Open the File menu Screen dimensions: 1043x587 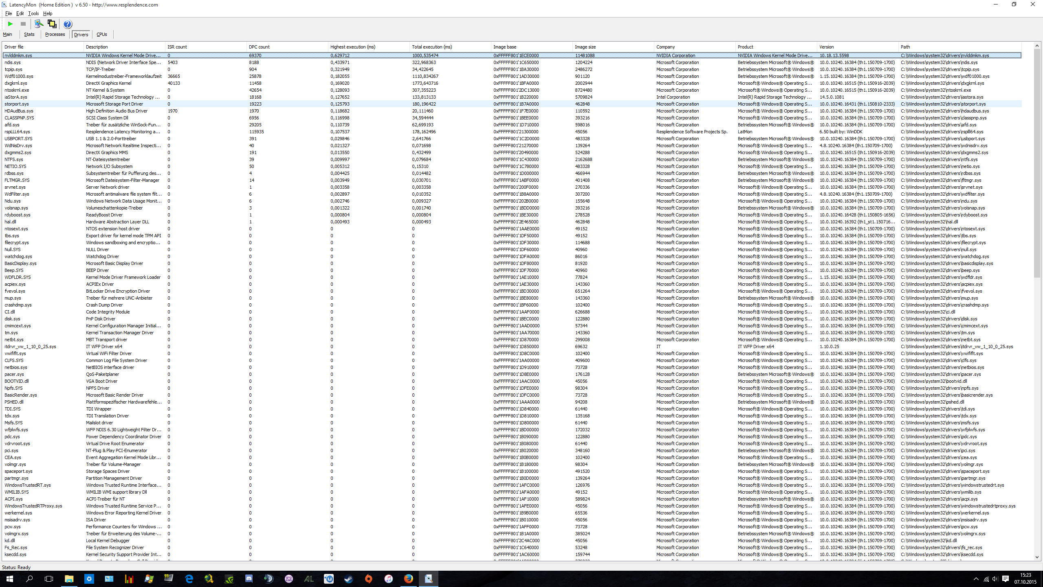pos(9,13)
